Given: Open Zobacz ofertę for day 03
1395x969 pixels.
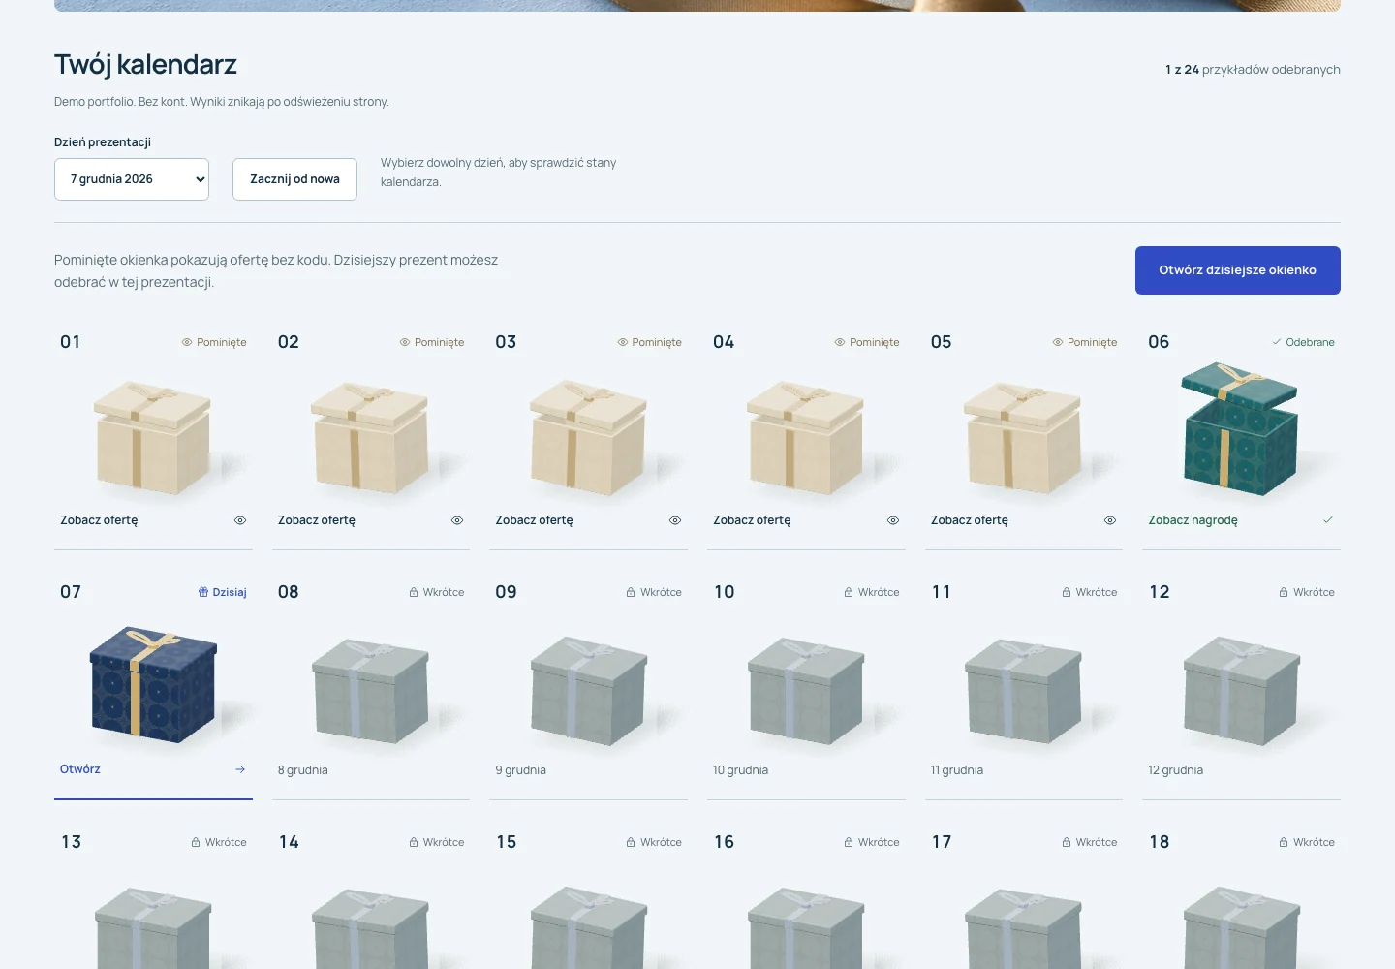Looking at the screenshot, I should (x=534, y=520).
